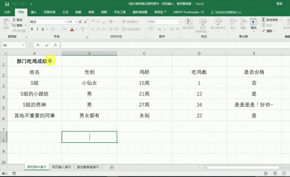Switch to Page Layout view in status bar

click(275, 173)
